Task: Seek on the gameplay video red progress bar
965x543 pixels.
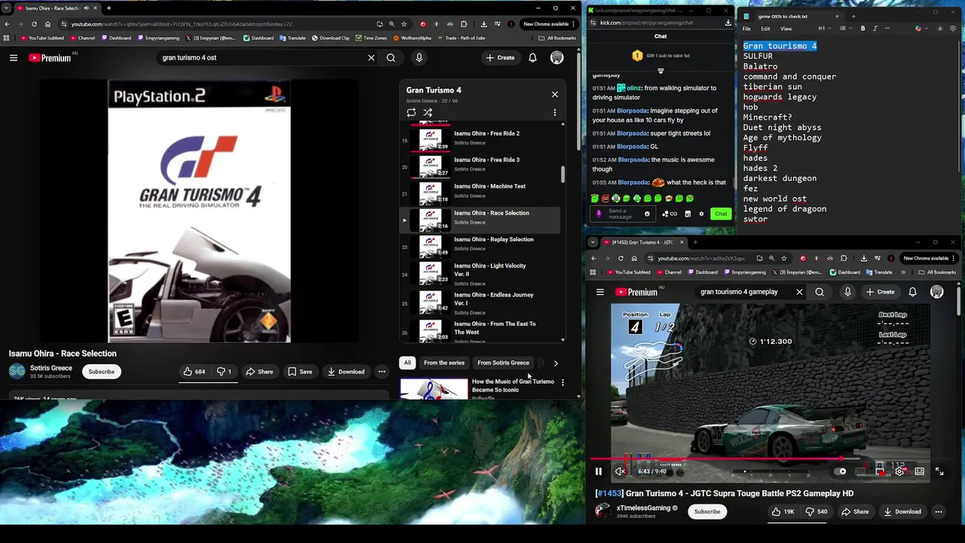Action: [x=764, y=459]
